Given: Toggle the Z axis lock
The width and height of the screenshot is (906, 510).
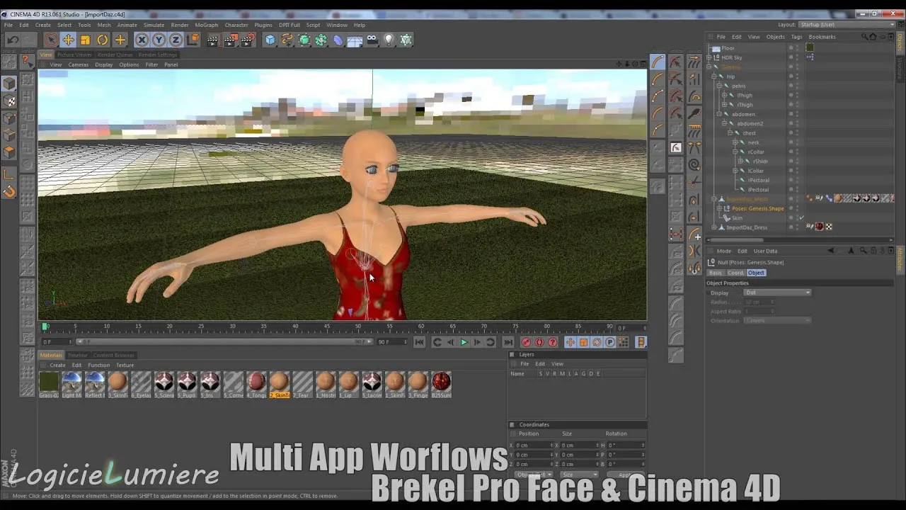Looking at the screenshot, I should point(176,40).
